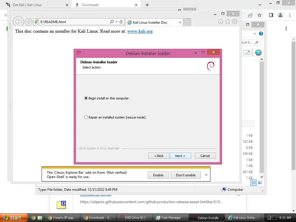The image size is (296, 222).
Task: Refresh the README page in IE
Action: click(x=121, y=22)
